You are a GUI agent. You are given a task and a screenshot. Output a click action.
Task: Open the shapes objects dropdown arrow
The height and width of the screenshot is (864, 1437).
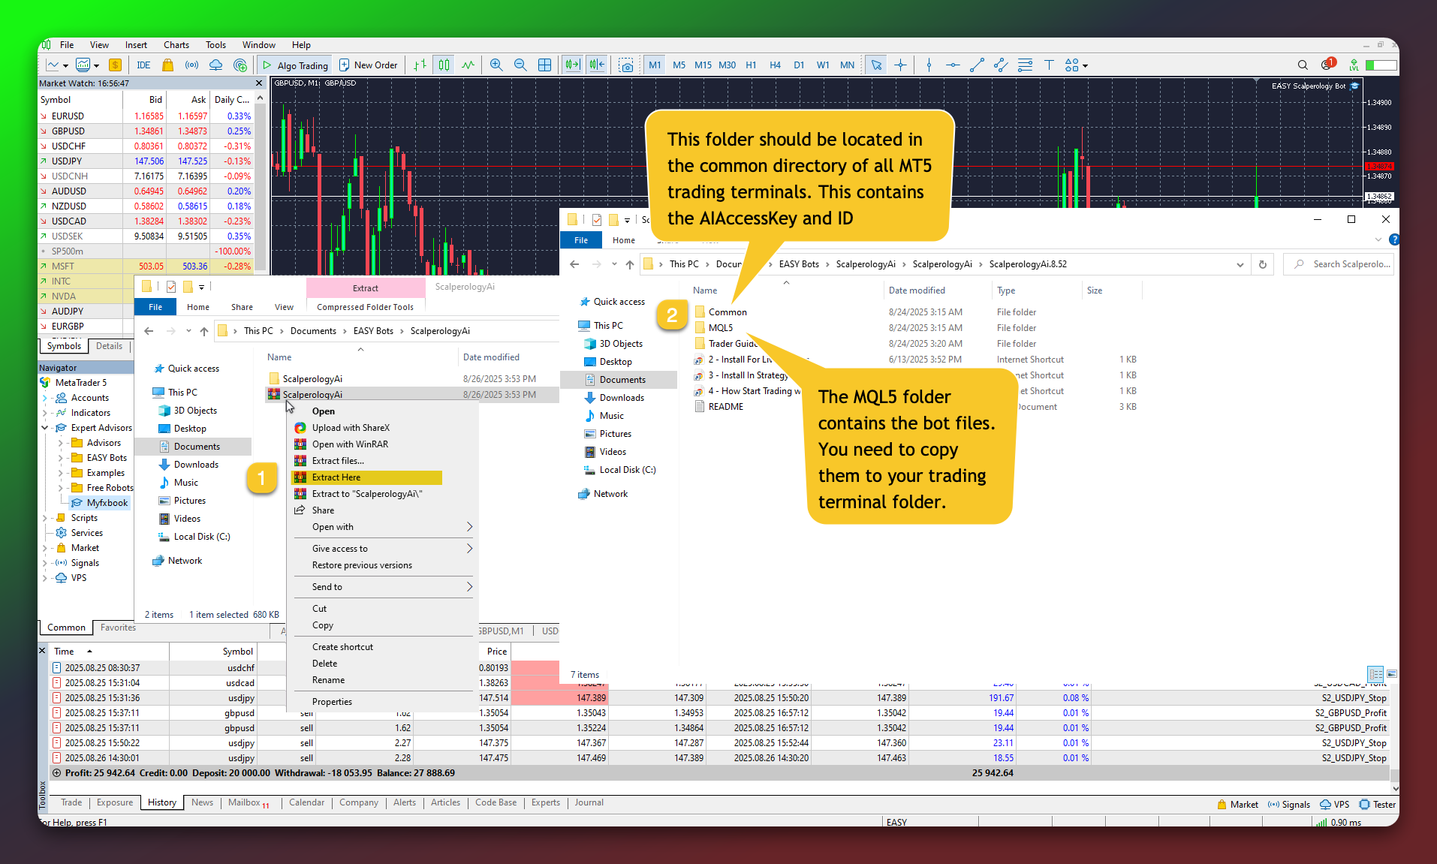pos(1085,66)
